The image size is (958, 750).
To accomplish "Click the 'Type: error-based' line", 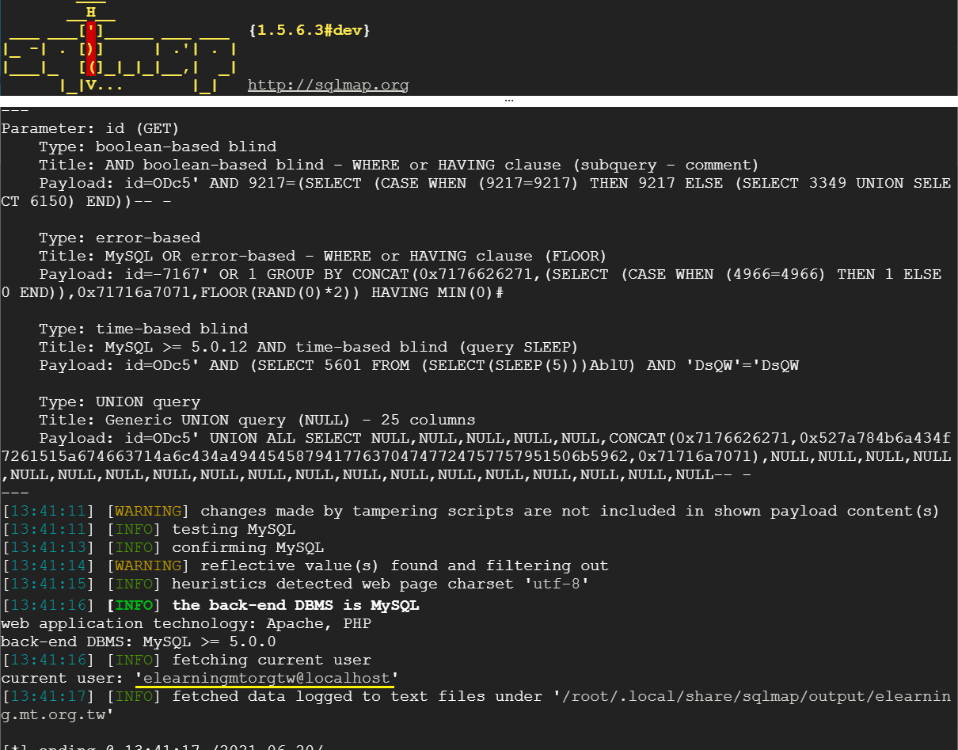I will (120, 238).
